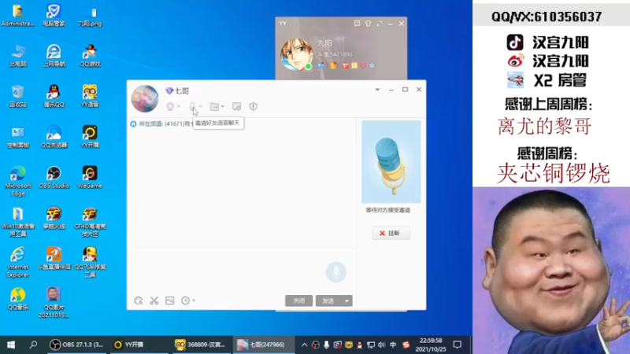Click the voice chat microphone icon
The image size is (630, 354).
click(192, 106)
